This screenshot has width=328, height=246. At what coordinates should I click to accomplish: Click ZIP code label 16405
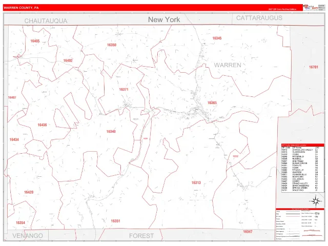point(35,41)
